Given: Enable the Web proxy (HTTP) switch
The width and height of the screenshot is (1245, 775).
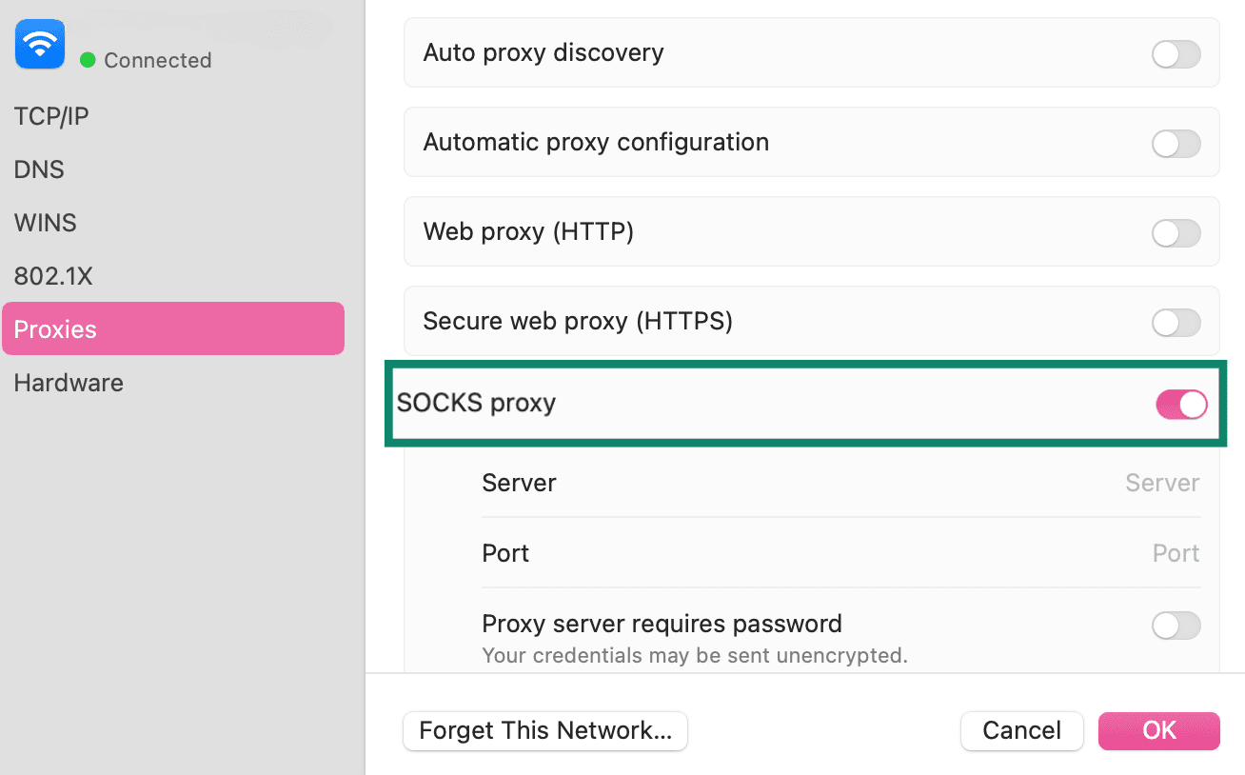Looking at the screenshot, I should [x=1176, y=233].
